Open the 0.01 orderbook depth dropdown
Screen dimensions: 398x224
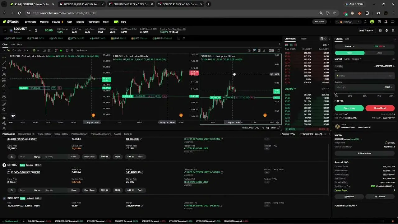coord(326,45)
